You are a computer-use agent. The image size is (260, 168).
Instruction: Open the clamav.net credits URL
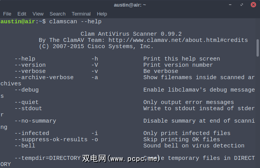178,40
